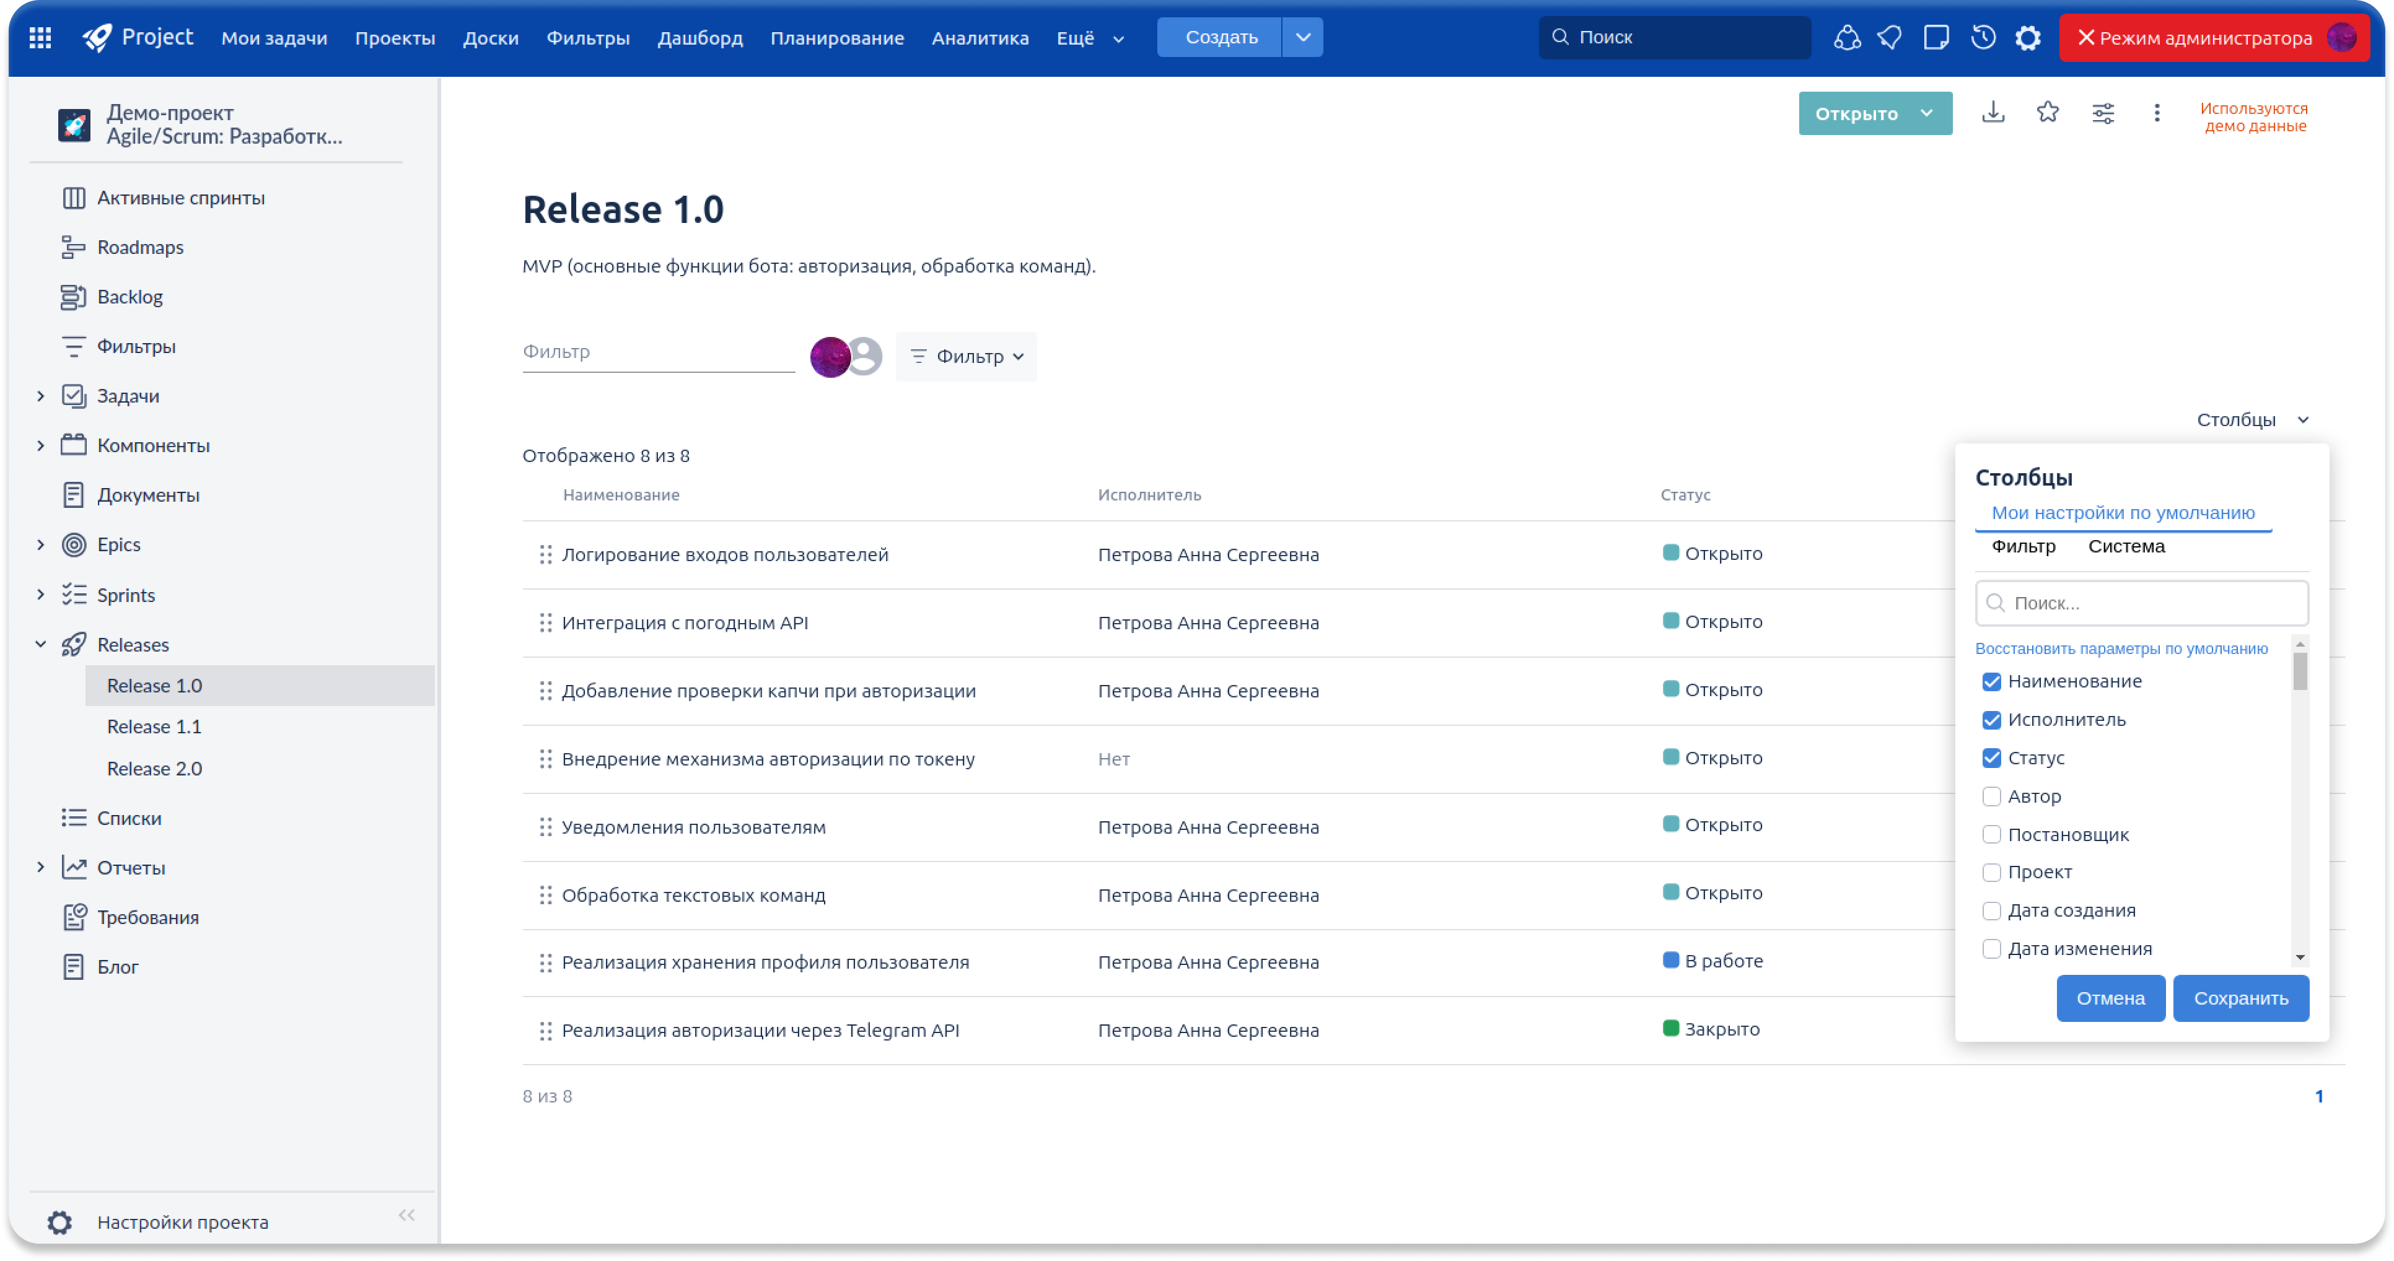Uncheck the Статус column checkbox
This screenshot has height=1261, width=2394.
1991,758
